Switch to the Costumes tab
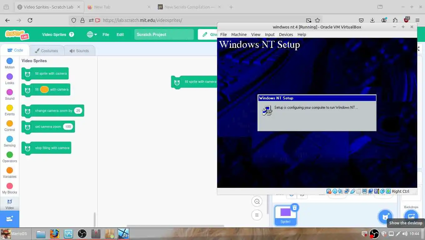Image resolution: width=425 pixels, height=240 pixels. pos(47,51)
